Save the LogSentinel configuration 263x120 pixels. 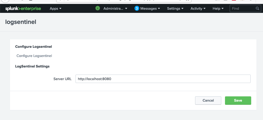tap(238, 101)
